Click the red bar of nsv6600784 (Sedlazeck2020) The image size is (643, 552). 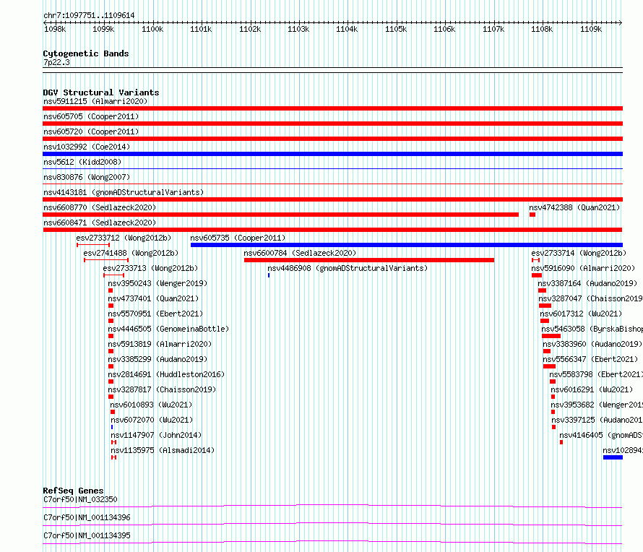(369, 260)
